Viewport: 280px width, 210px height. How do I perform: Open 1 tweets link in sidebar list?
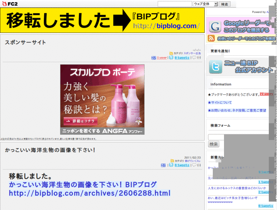[266, 182]
